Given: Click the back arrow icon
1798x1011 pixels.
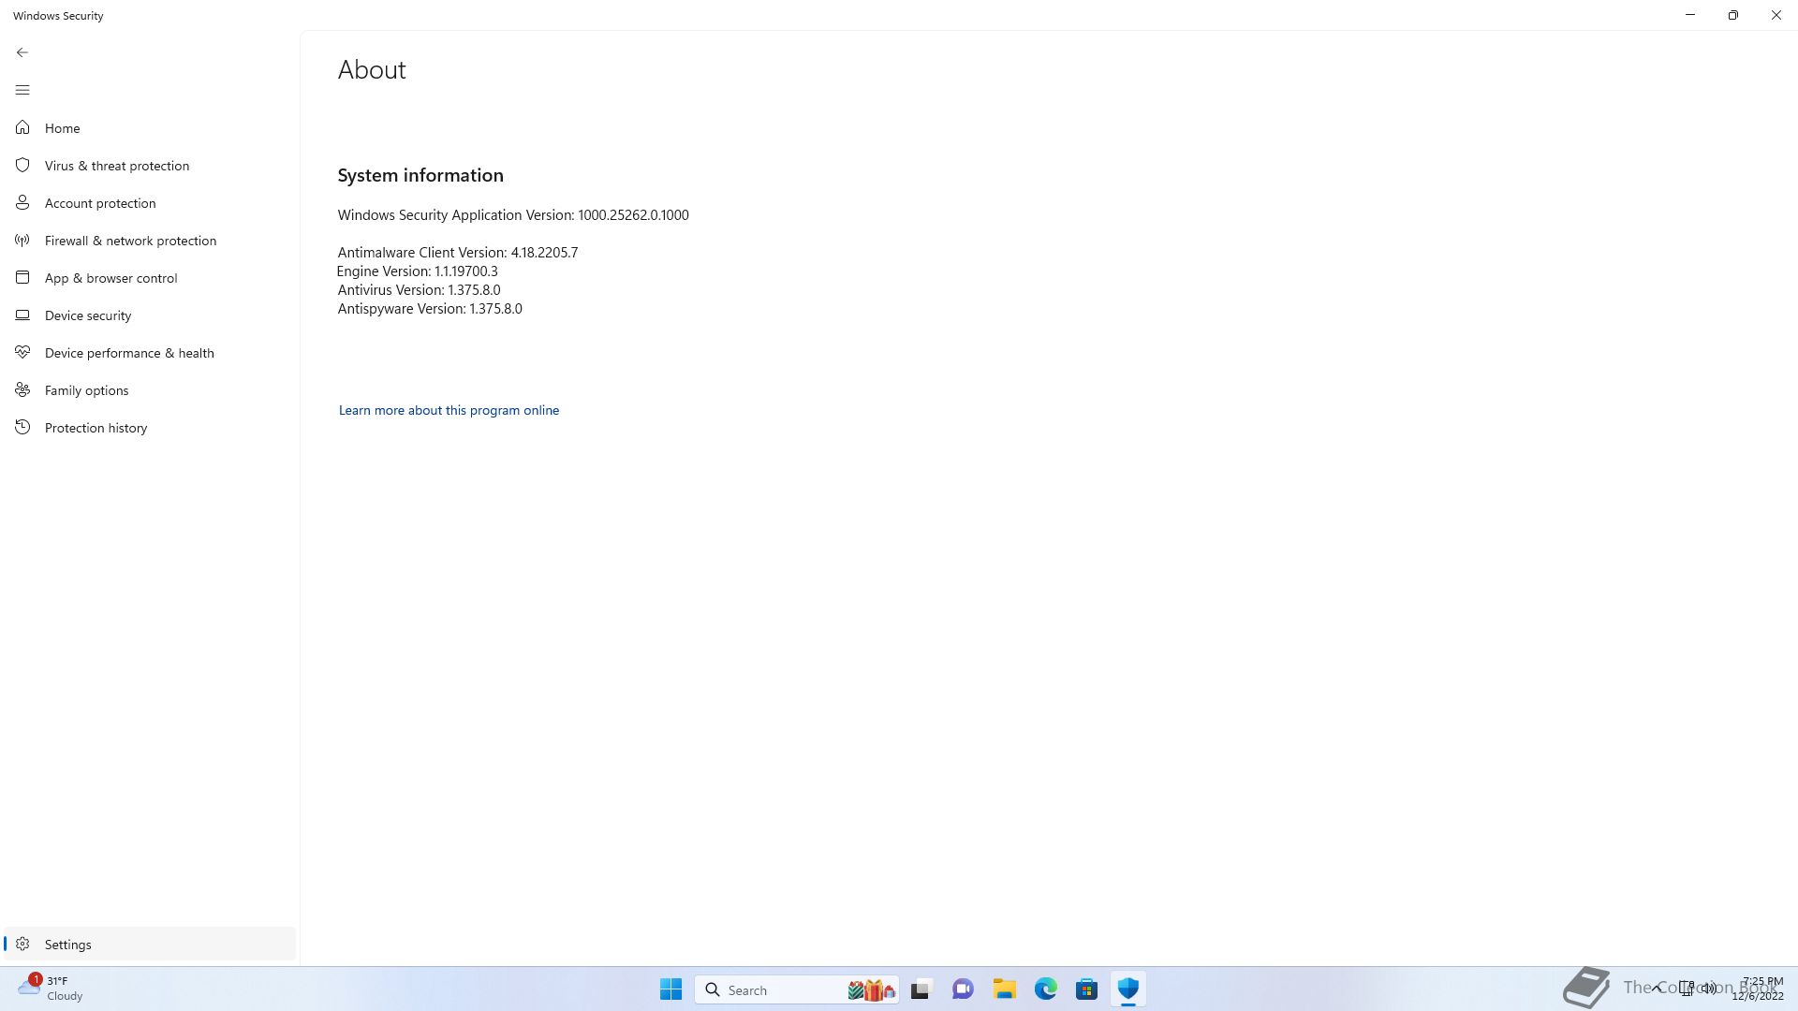Looking at the screenshot, I should tap(22, 52).
